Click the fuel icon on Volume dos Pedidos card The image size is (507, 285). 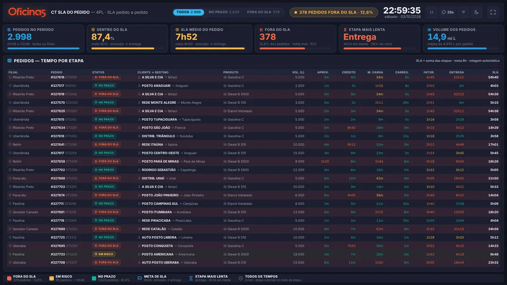429,30
